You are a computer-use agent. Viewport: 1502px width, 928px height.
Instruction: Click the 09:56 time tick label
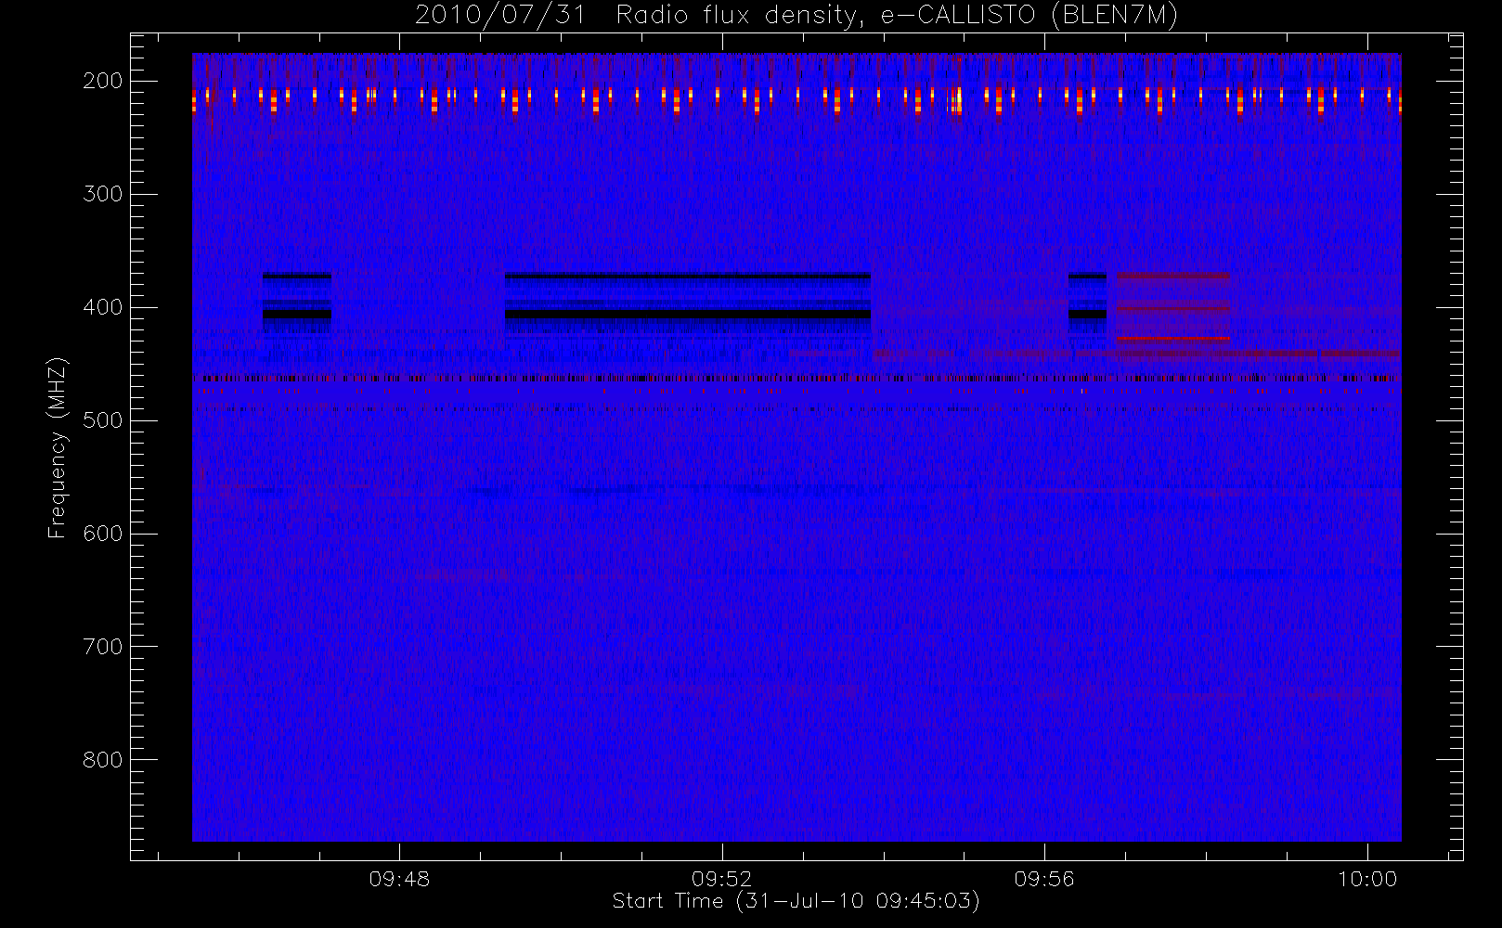[1044, 879]
